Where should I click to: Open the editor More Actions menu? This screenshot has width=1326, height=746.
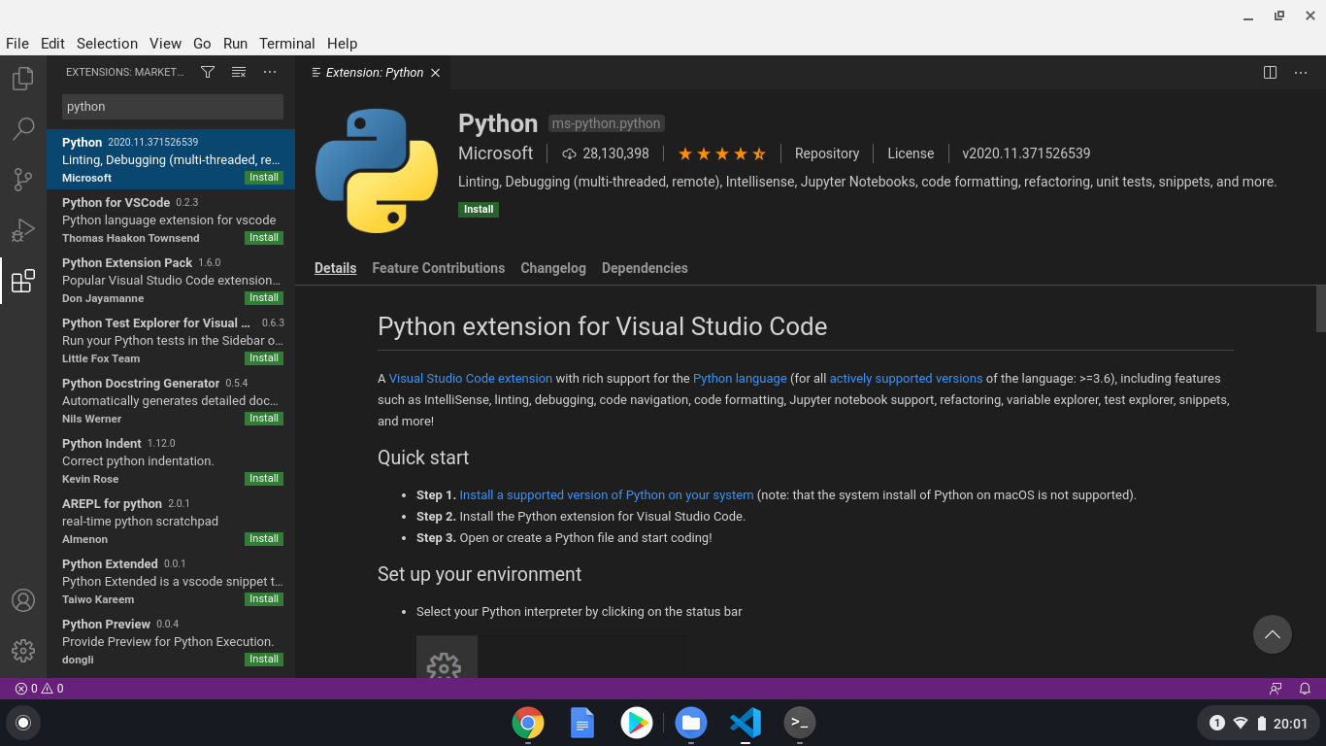coord(1301,72)
